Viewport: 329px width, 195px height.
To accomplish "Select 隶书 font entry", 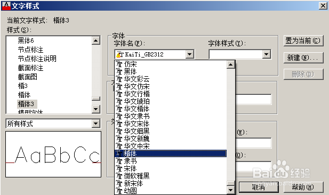I will click(x=171, y=161).
